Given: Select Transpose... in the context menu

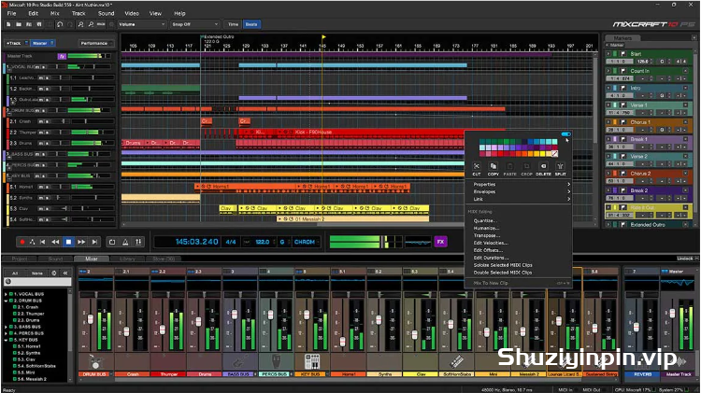Looking at the screenshot, I should (x=486, y=235).
